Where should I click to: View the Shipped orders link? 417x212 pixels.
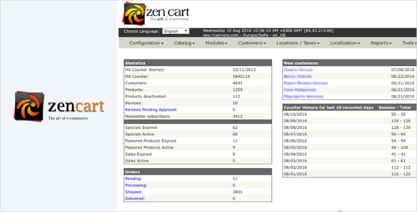click(134, 192)
